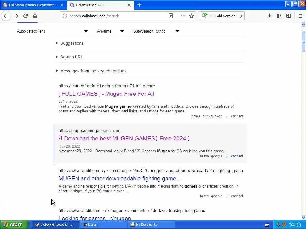Open MUGEN and other downloadable fighting game result

(x=120, y=179)
